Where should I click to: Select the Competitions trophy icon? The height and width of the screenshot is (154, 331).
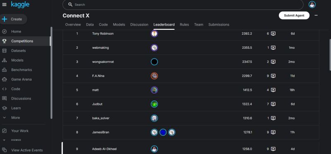4,41
